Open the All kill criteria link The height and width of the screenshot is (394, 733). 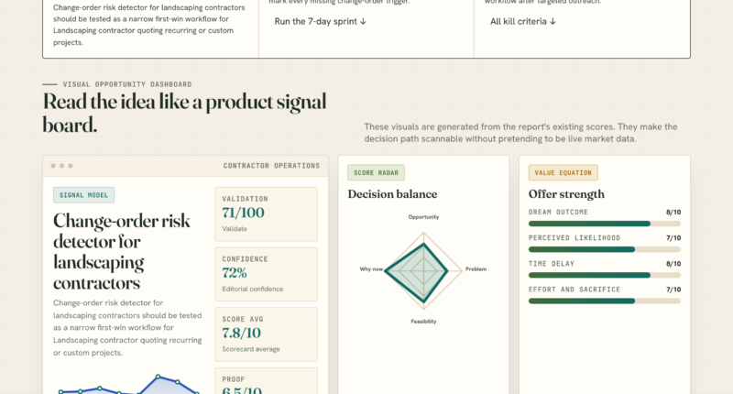[x=523, y=21]
